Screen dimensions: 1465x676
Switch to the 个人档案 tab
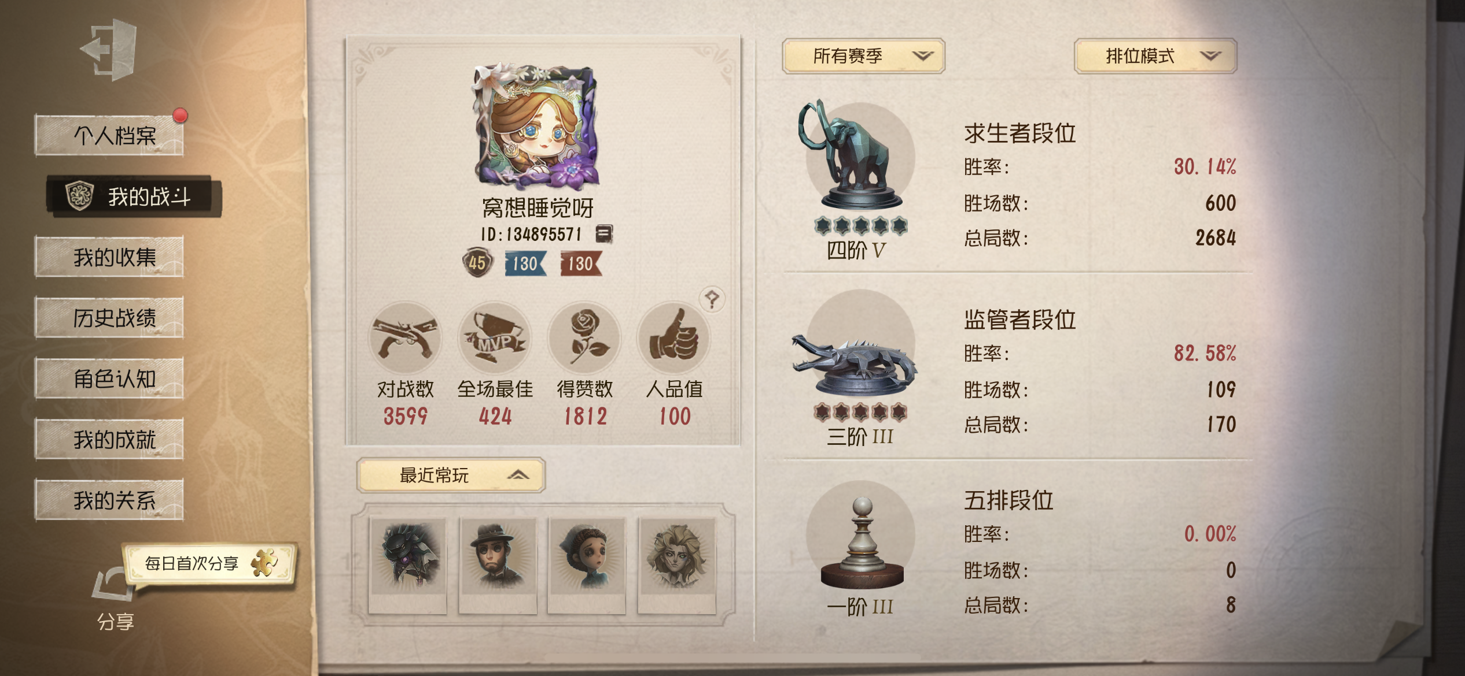[x=109, y=135]
